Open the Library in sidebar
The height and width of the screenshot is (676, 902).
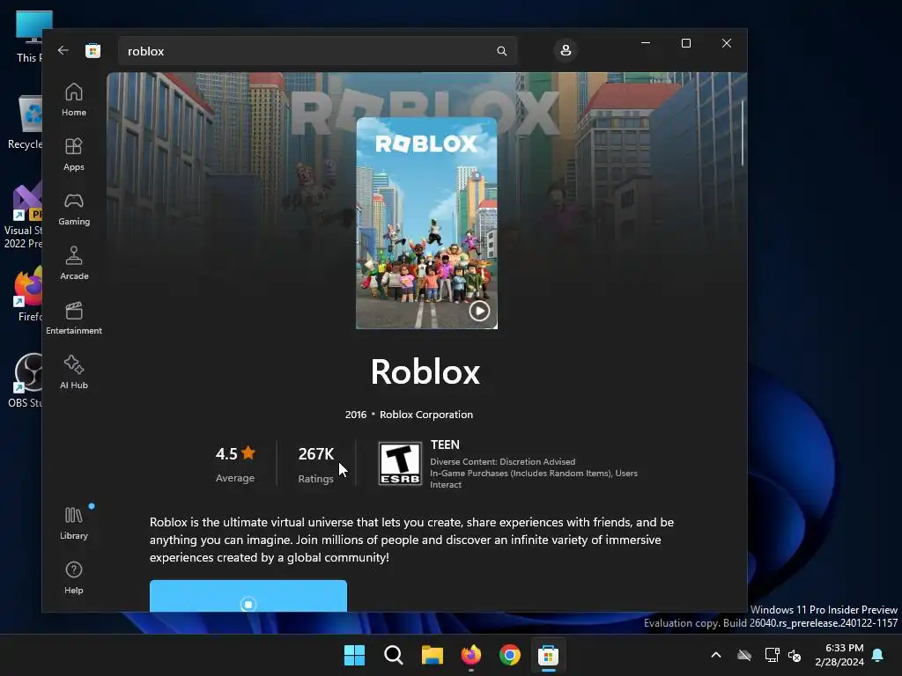[74, 523]
